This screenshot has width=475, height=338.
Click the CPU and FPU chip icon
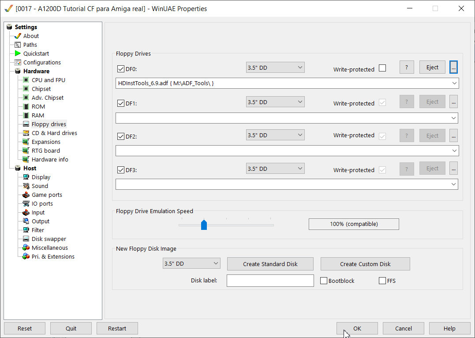pyautogui.click(x=26, y=80)
